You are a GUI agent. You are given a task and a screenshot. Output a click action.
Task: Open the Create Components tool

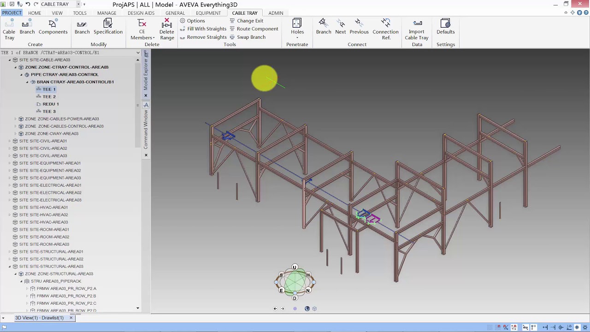click(53, 27)
